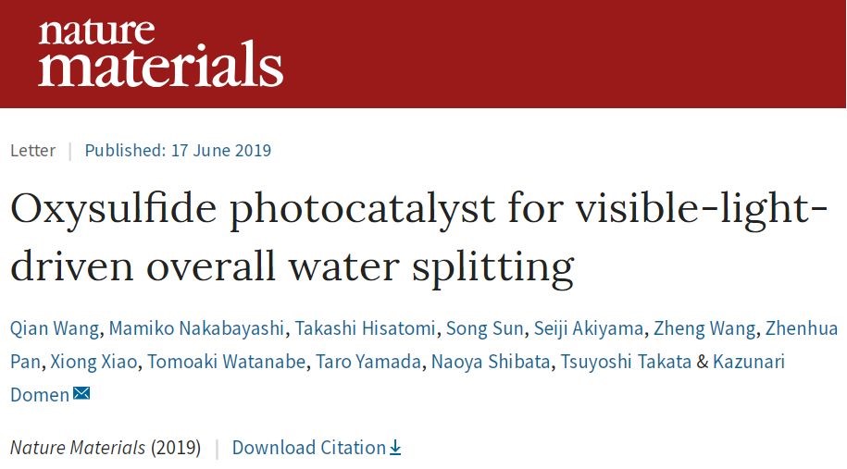This screenshot has width=847, height=469.
Task: Open author Tomoaki Watanabe's details
Action: (x=227, y=362)
